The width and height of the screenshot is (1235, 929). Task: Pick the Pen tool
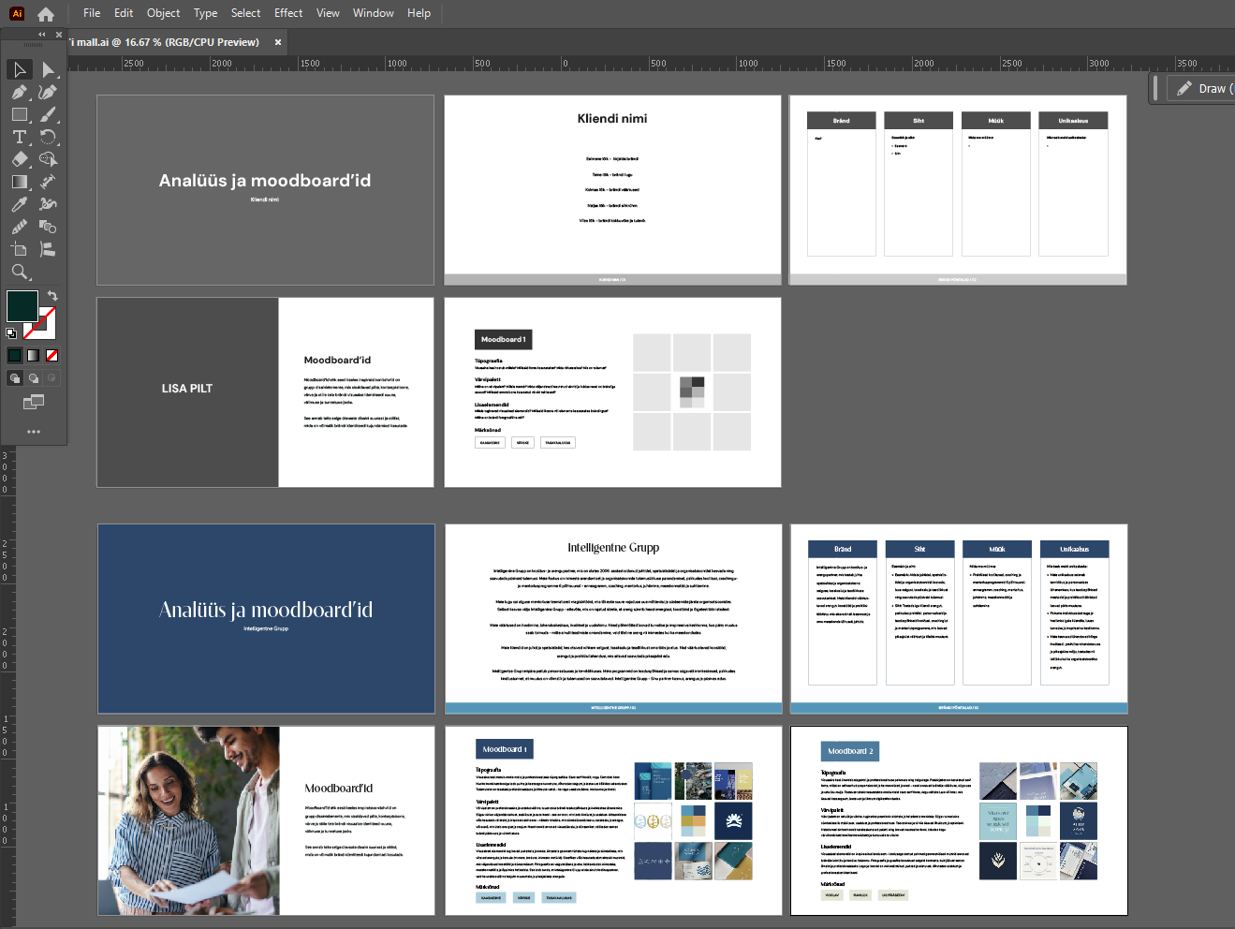[19, 93]
